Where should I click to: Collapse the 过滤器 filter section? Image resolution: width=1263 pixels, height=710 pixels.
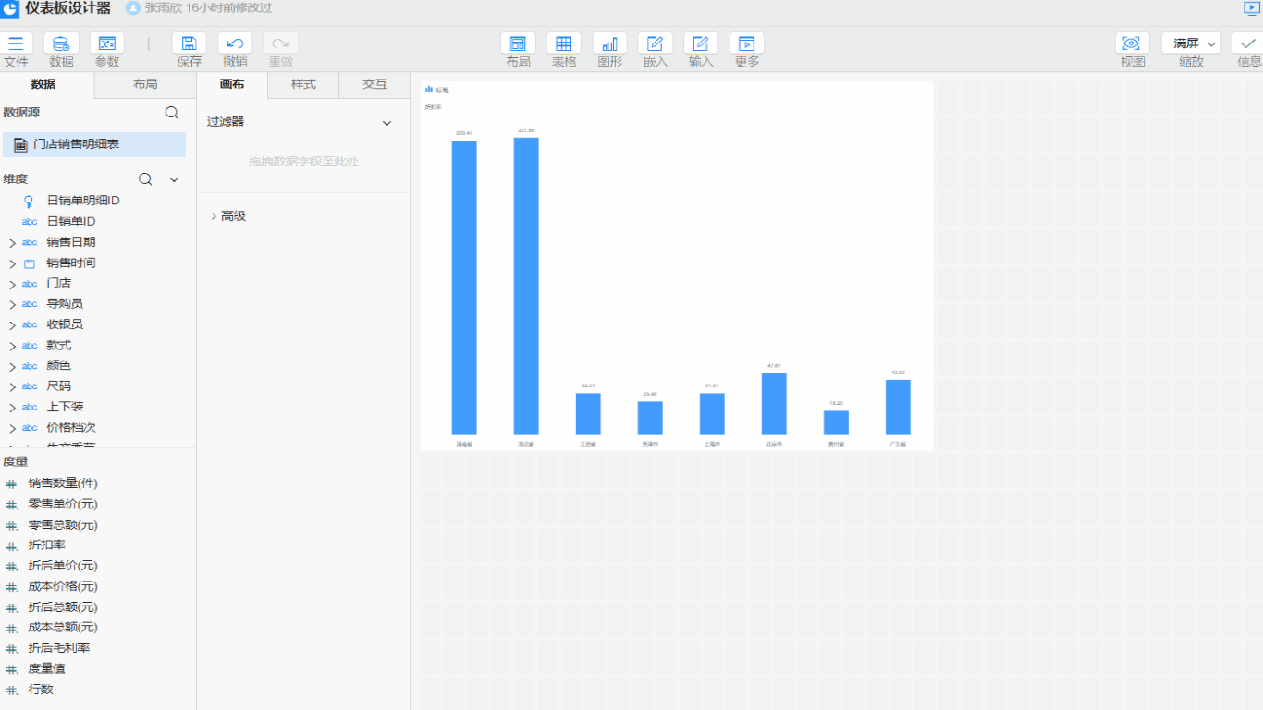pyautogui.click(x=387, y=123)
